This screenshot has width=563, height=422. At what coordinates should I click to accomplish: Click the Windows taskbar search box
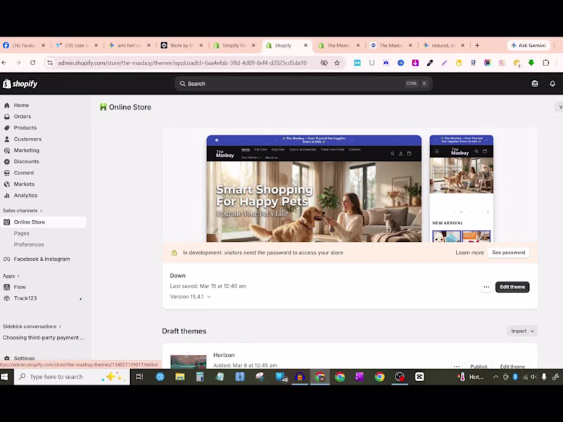coord(72,377)
